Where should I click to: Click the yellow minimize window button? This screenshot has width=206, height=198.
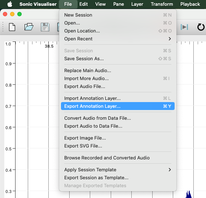pos(12,14)
